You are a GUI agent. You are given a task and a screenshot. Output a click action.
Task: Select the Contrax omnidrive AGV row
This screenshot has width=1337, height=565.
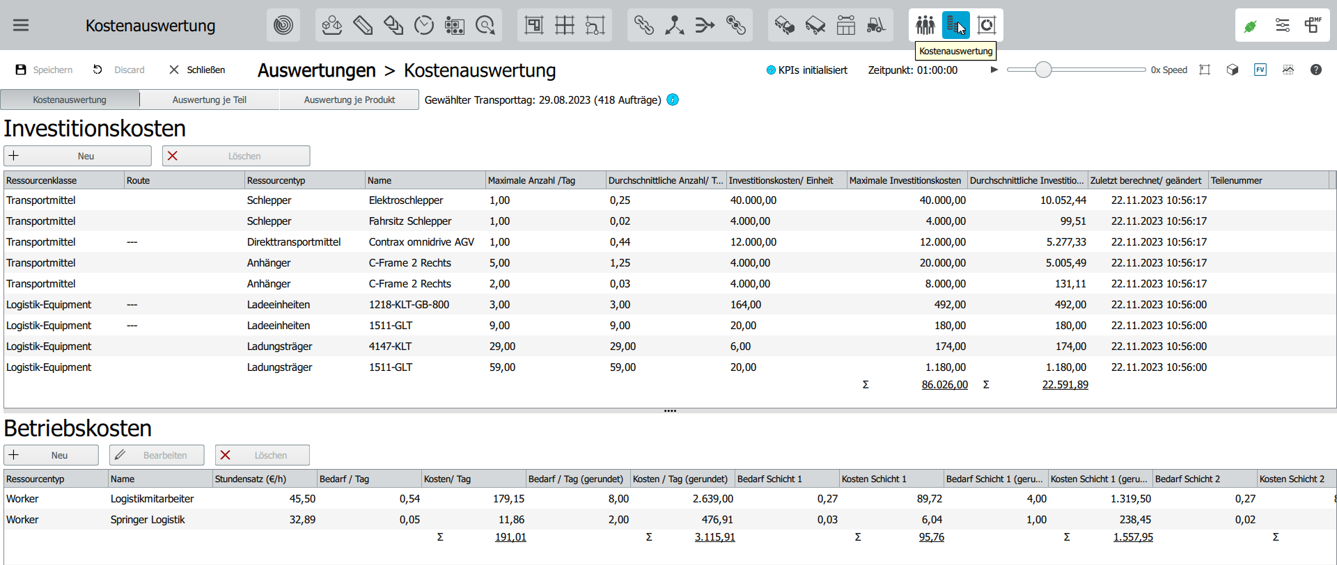(668, 241)
